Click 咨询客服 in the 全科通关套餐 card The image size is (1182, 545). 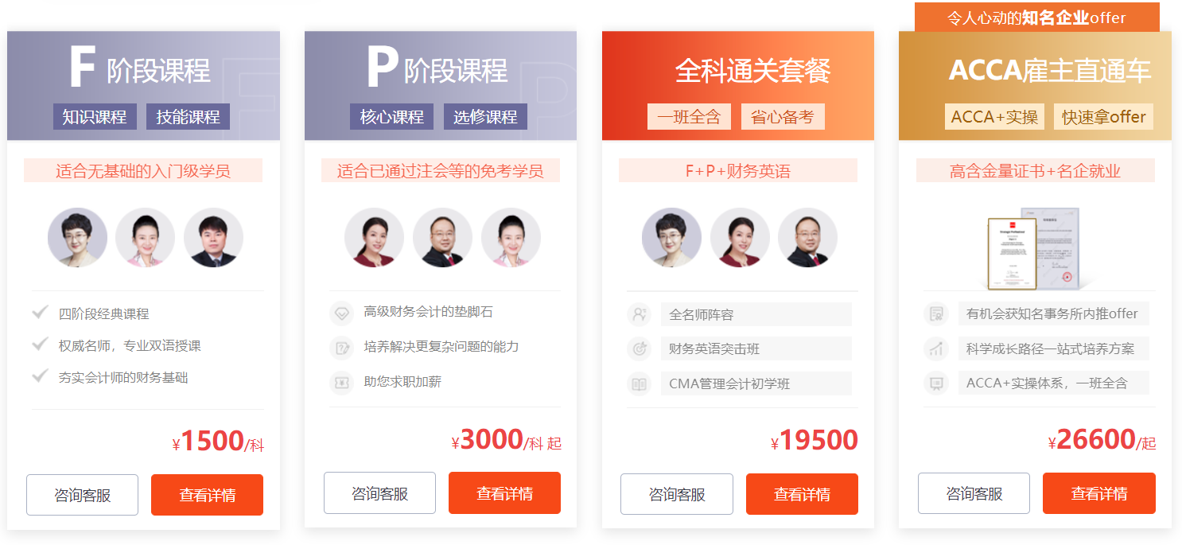click(x=677, y=494)
